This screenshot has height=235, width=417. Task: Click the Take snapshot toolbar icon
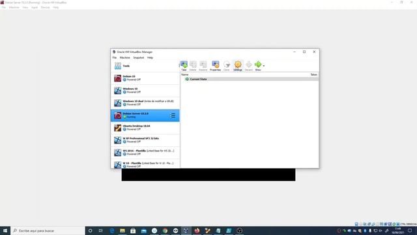pos(184,65)
